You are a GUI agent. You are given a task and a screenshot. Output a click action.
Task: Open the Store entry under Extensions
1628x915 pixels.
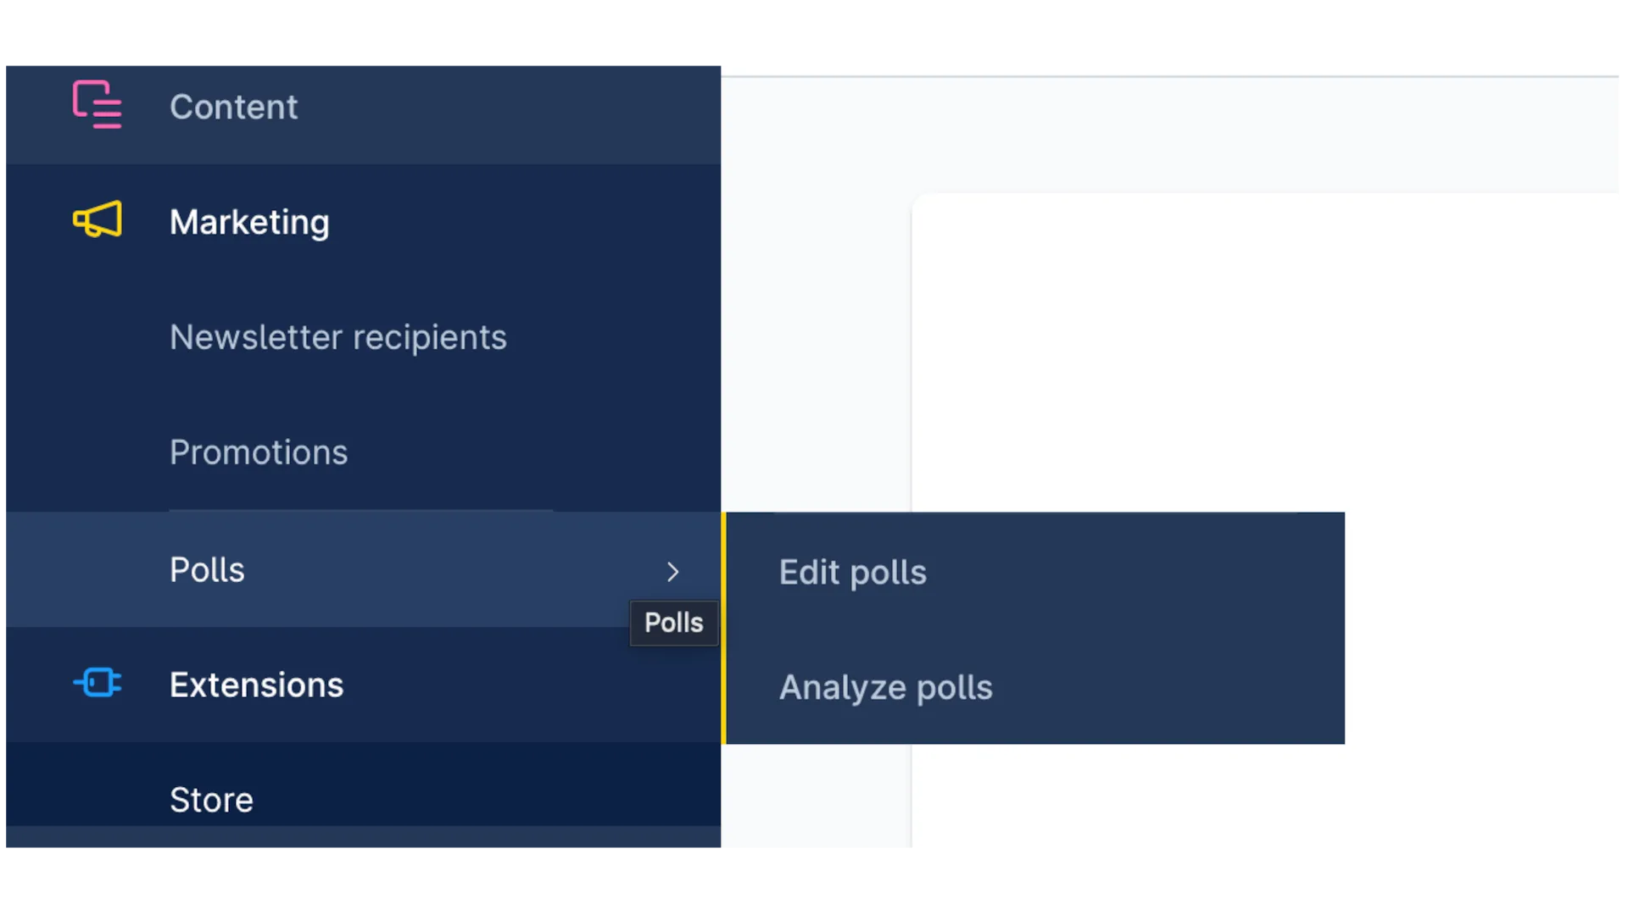click(211, 800)
